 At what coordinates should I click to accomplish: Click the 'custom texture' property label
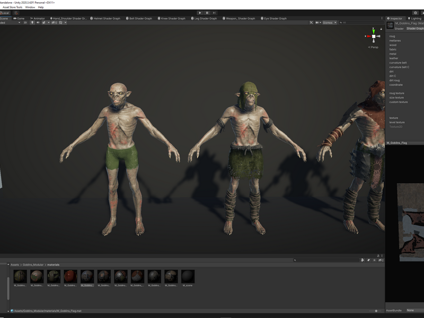[399, 102]
